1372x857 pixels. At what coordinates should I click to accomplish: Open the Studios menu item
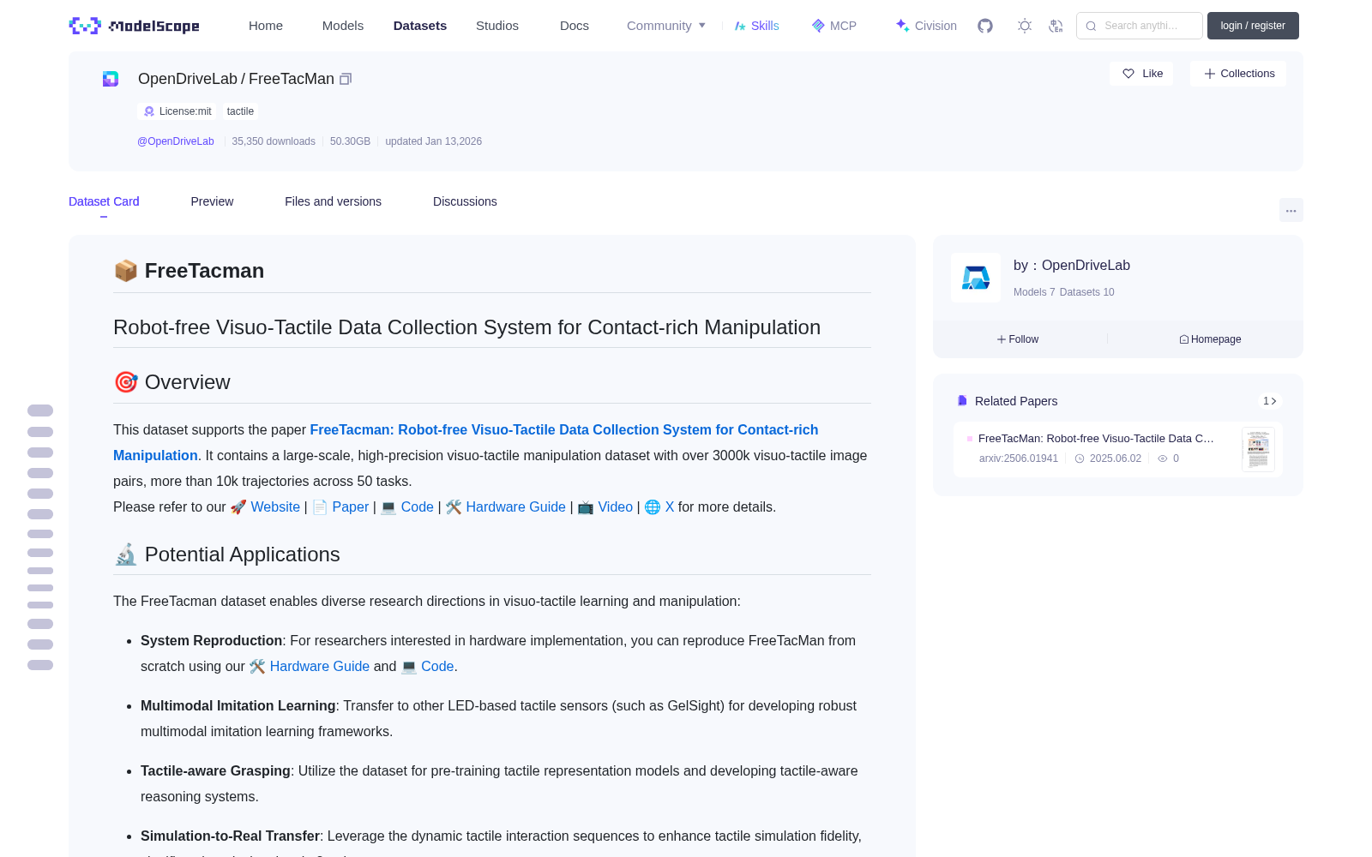pyautogui.click(x=497, y=26)
